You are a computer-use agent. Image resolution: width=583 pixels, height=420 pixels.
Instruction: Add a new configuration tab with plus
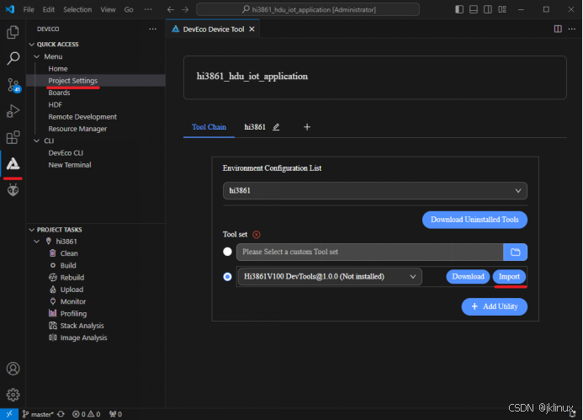click(x=307, y=127)
